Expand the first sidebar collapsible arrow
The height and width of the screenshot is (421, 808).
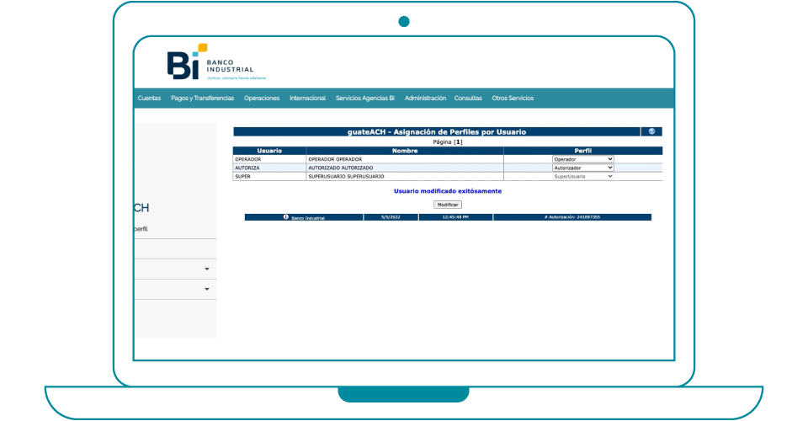(207, 269)
